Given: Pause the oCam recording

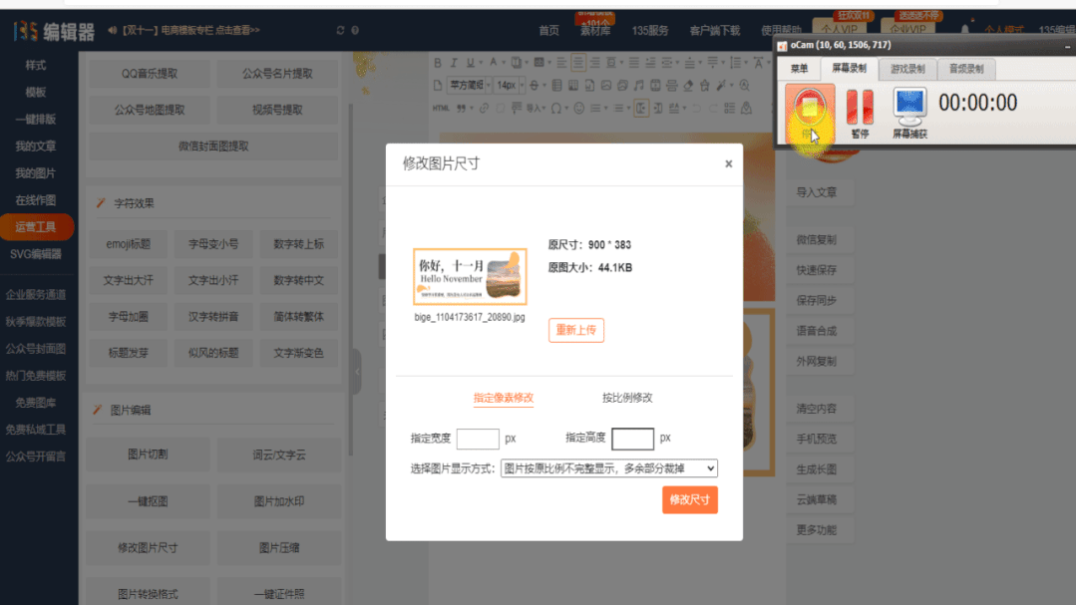Looking at the screenshot, I should pyautogui.click(x=860, y=110).
